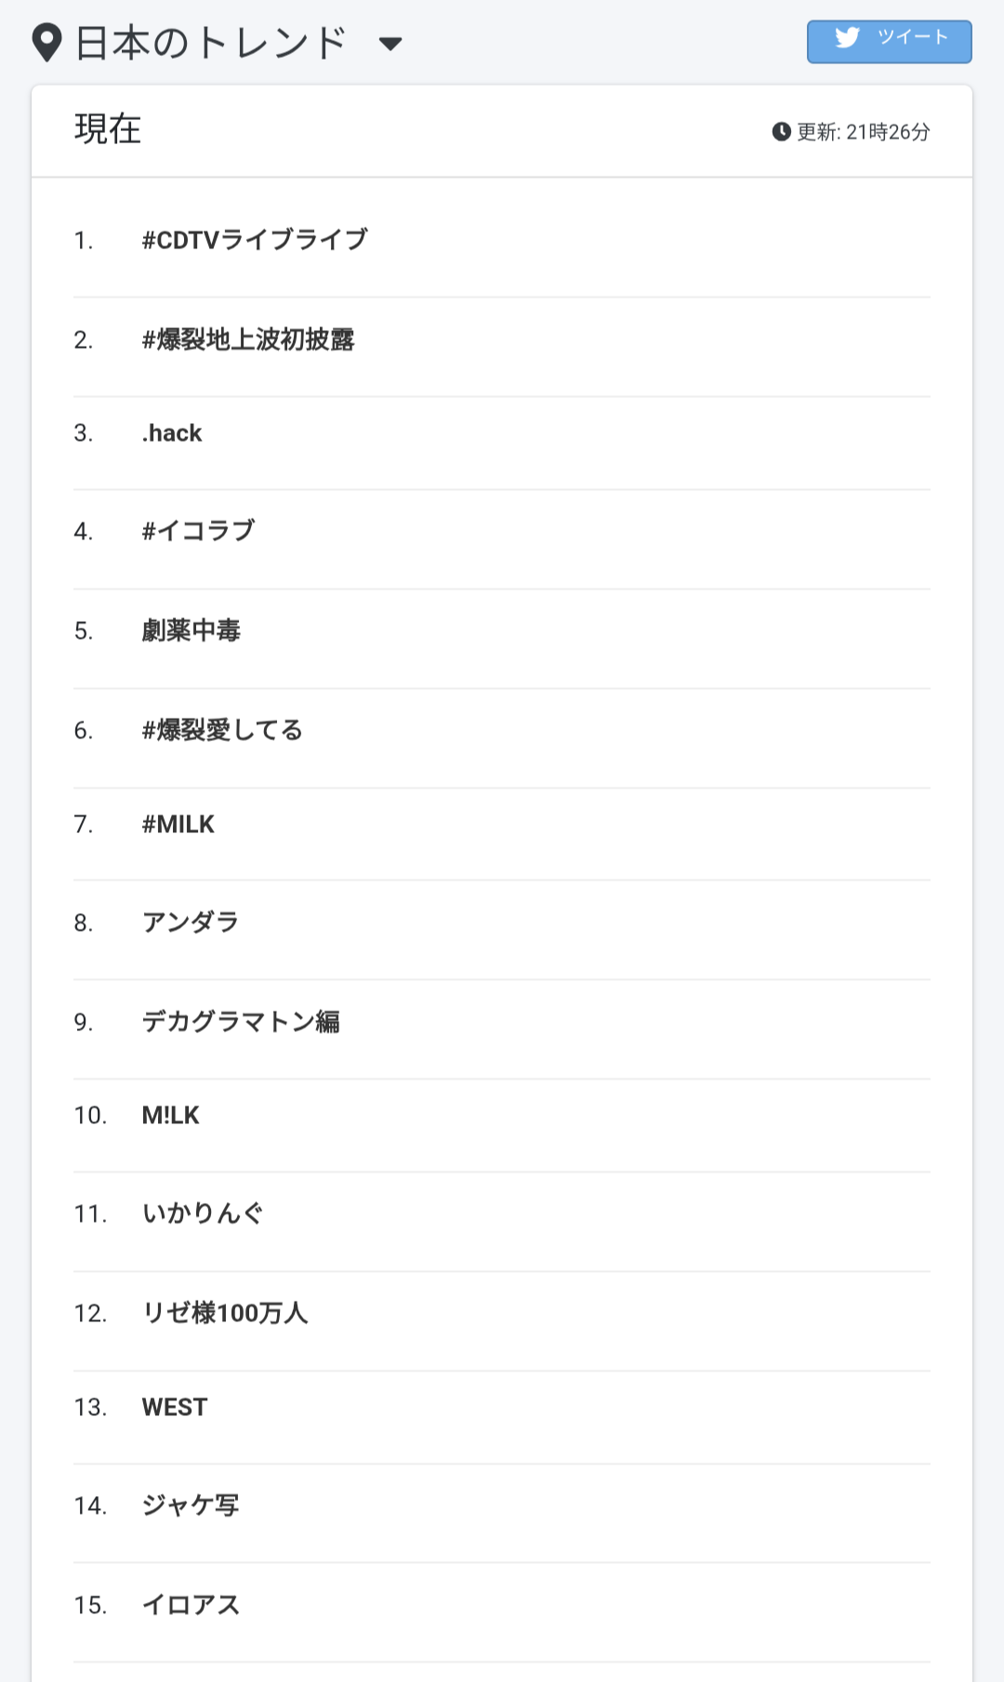1004x1682 pixels.
Task: Open the #爆裂地上波初披露 trend
Action: pyautogui.click(x=248, y=340)
